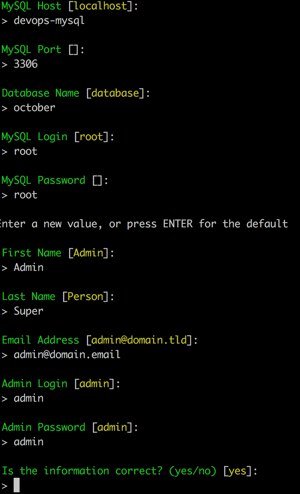Viewport: 300px width, 494px height.
Task: Click the 'Database Name [database]:' prompt
Action: tap(76, 93)
